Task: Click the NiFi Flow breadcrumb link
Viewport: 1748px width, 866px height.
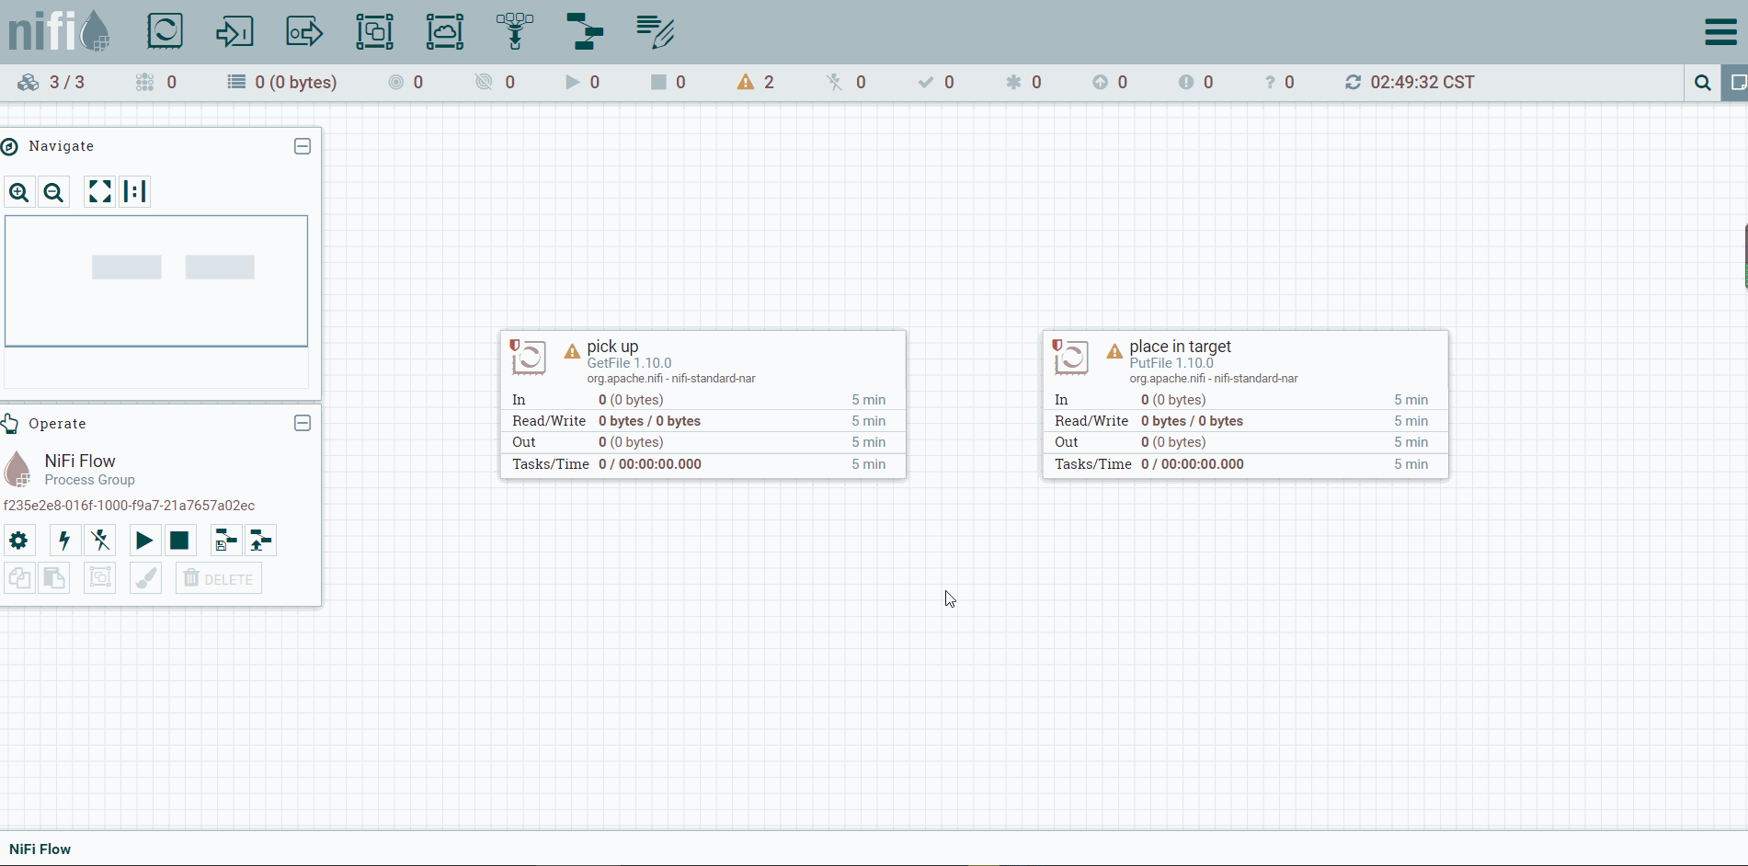Action: pyautogui.click(x=40, y=849)
